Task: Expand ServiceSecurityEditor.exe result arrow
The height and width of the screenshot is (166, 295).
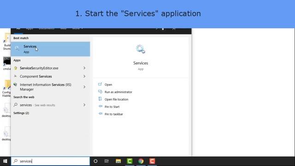Action: click(84, 68)
